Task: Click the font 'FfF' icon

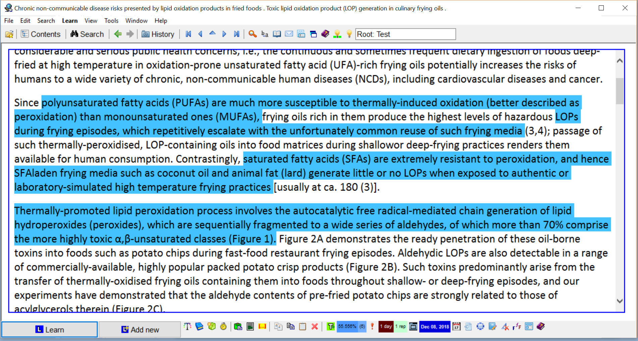Action: (x=517, y=326)
